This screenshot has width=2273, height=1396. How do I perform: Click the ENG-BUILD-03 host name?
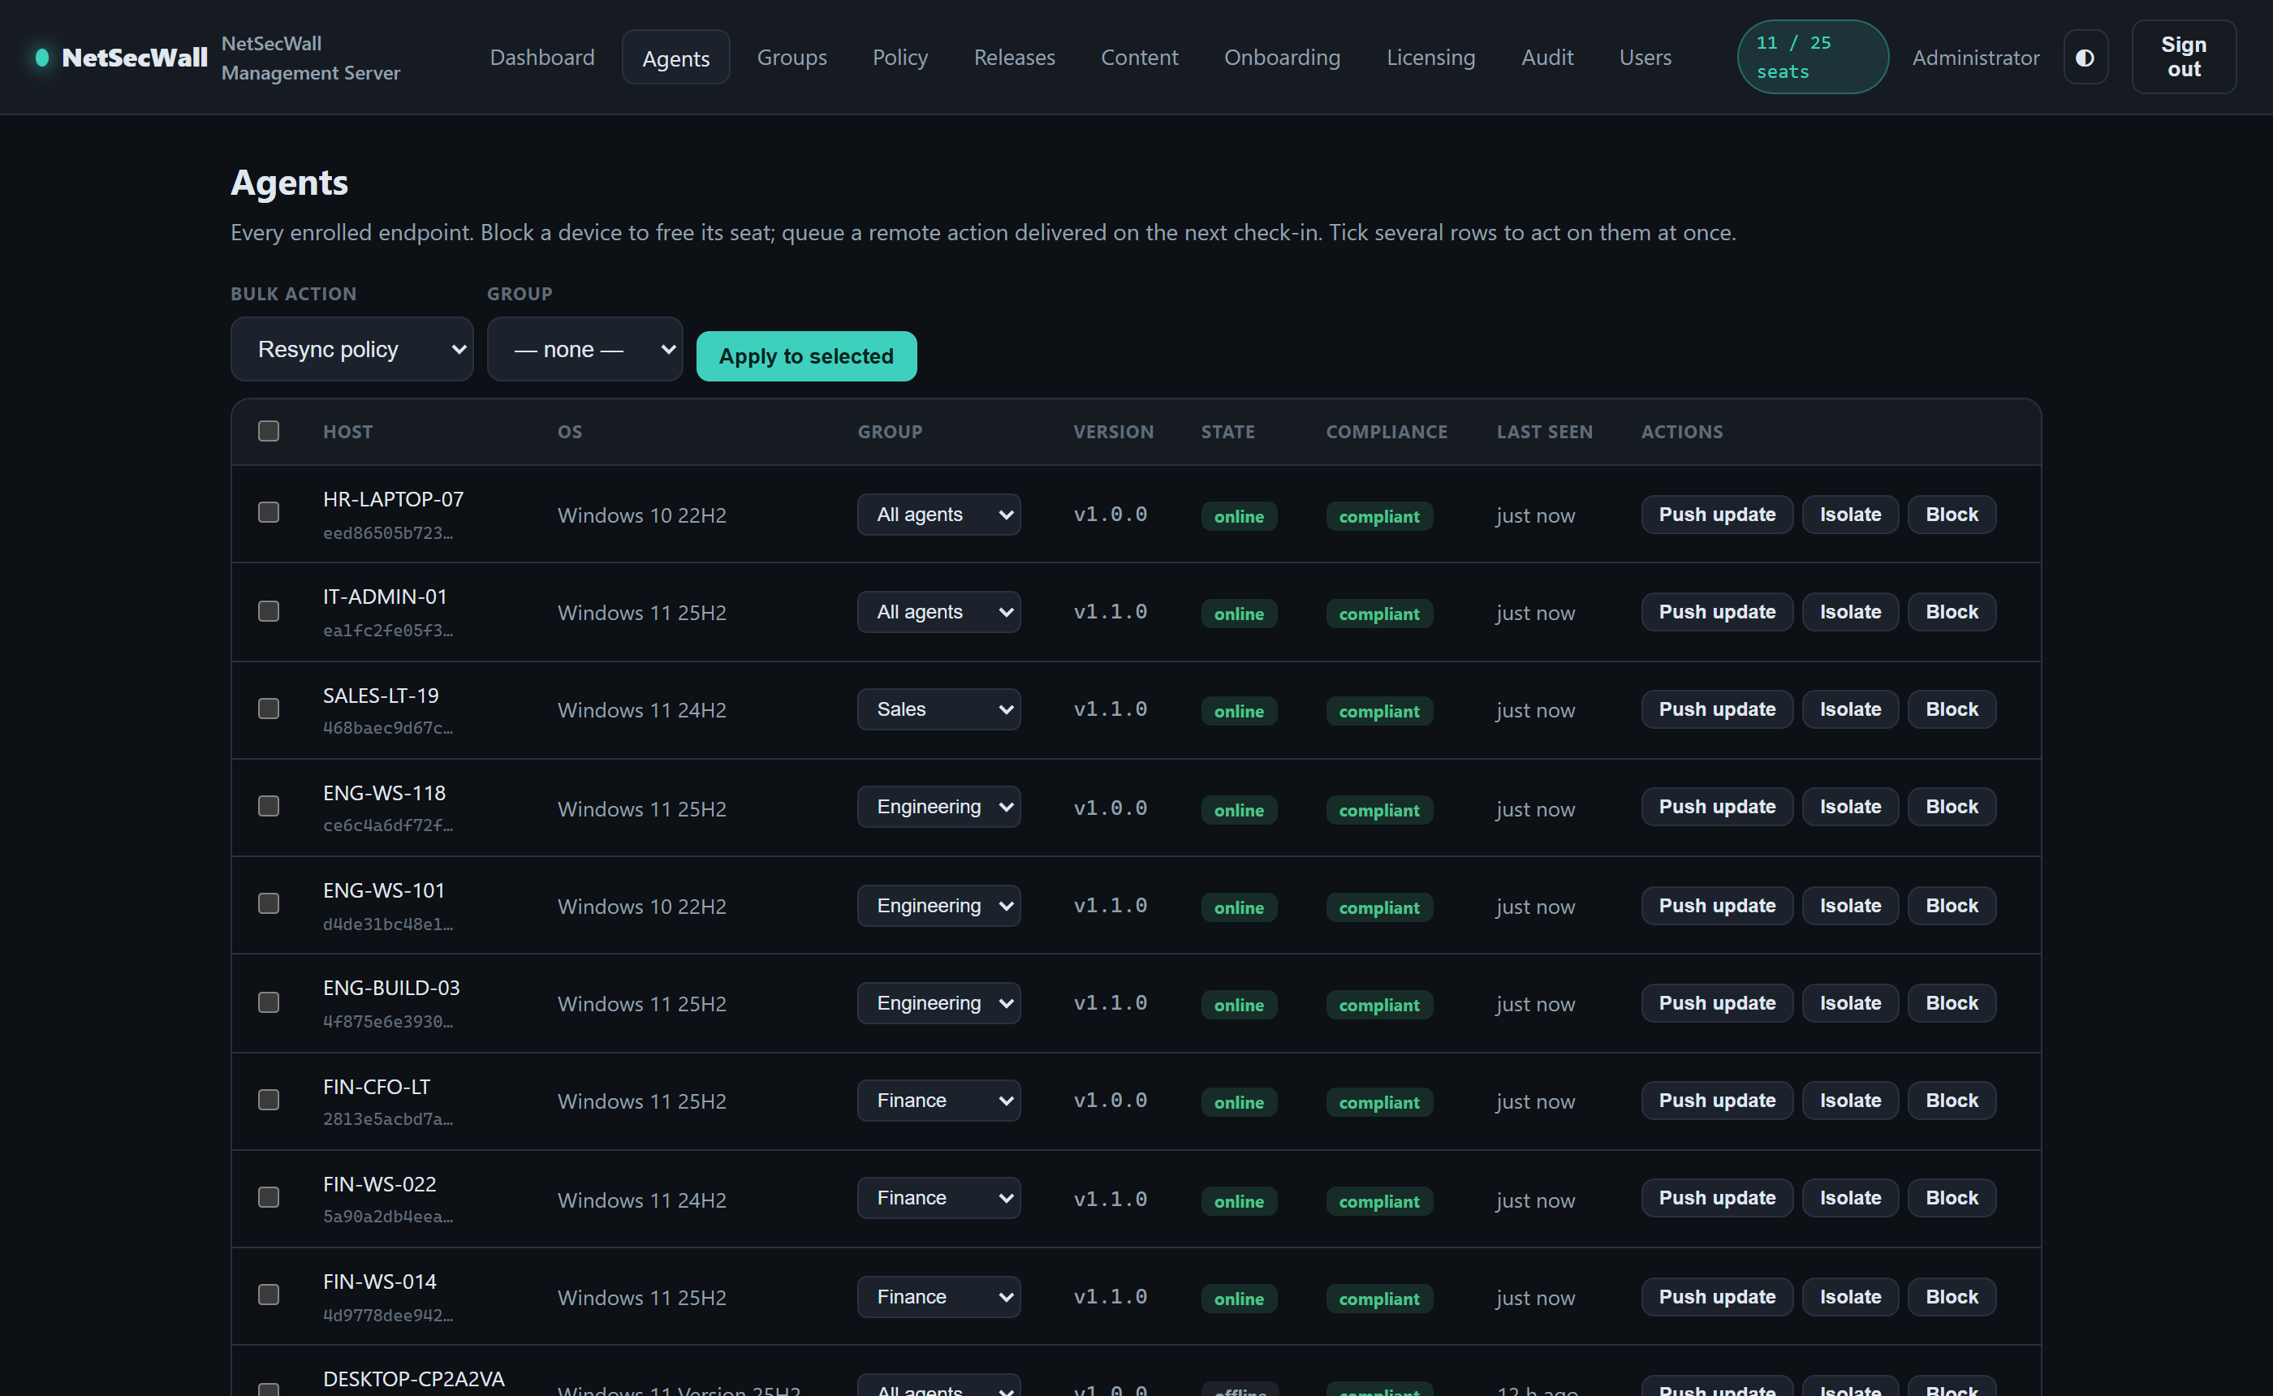point(391,988)
